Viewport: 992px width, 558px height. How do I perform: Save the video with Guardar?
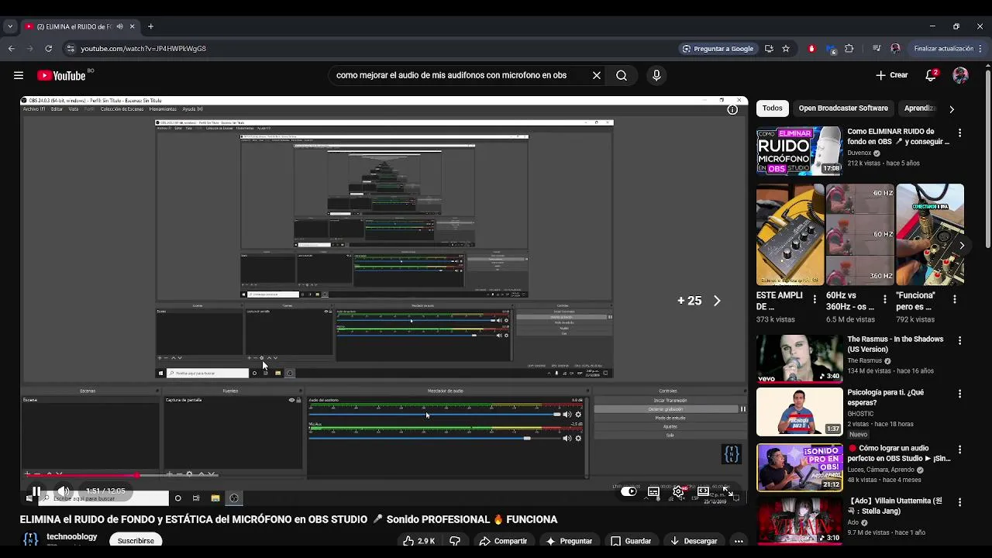pyautogui.click(x=631, y=541)
